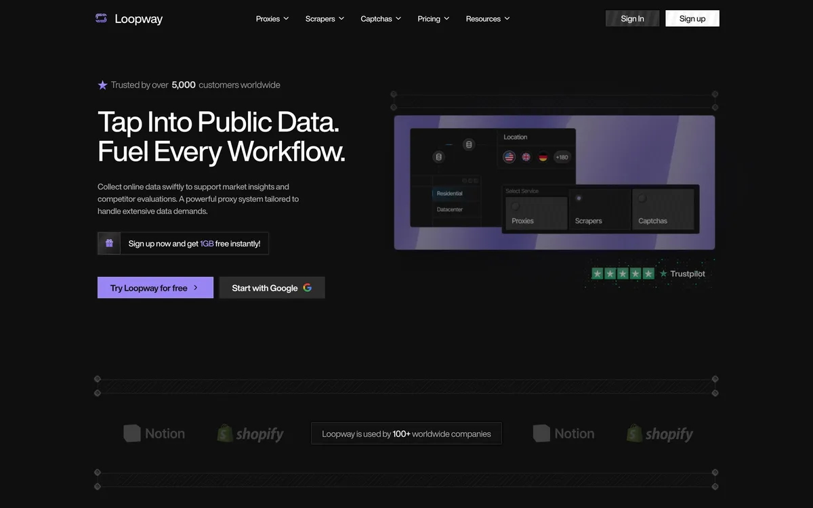Click 'Loopway is used by 100+ worldwide companies'

tap(406, 433)
